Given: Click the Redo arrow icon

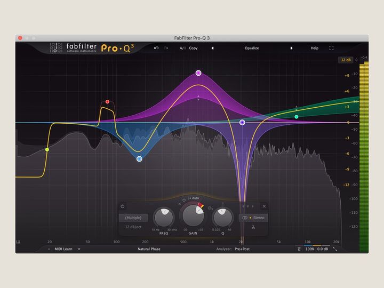Looking at the screenshot, I should [x=166, y=48].
